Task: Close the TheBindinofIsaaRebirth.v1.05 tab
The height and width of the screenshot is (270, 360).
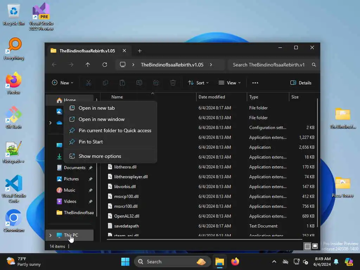Action: pyautogui.click(x=124, y=51)
